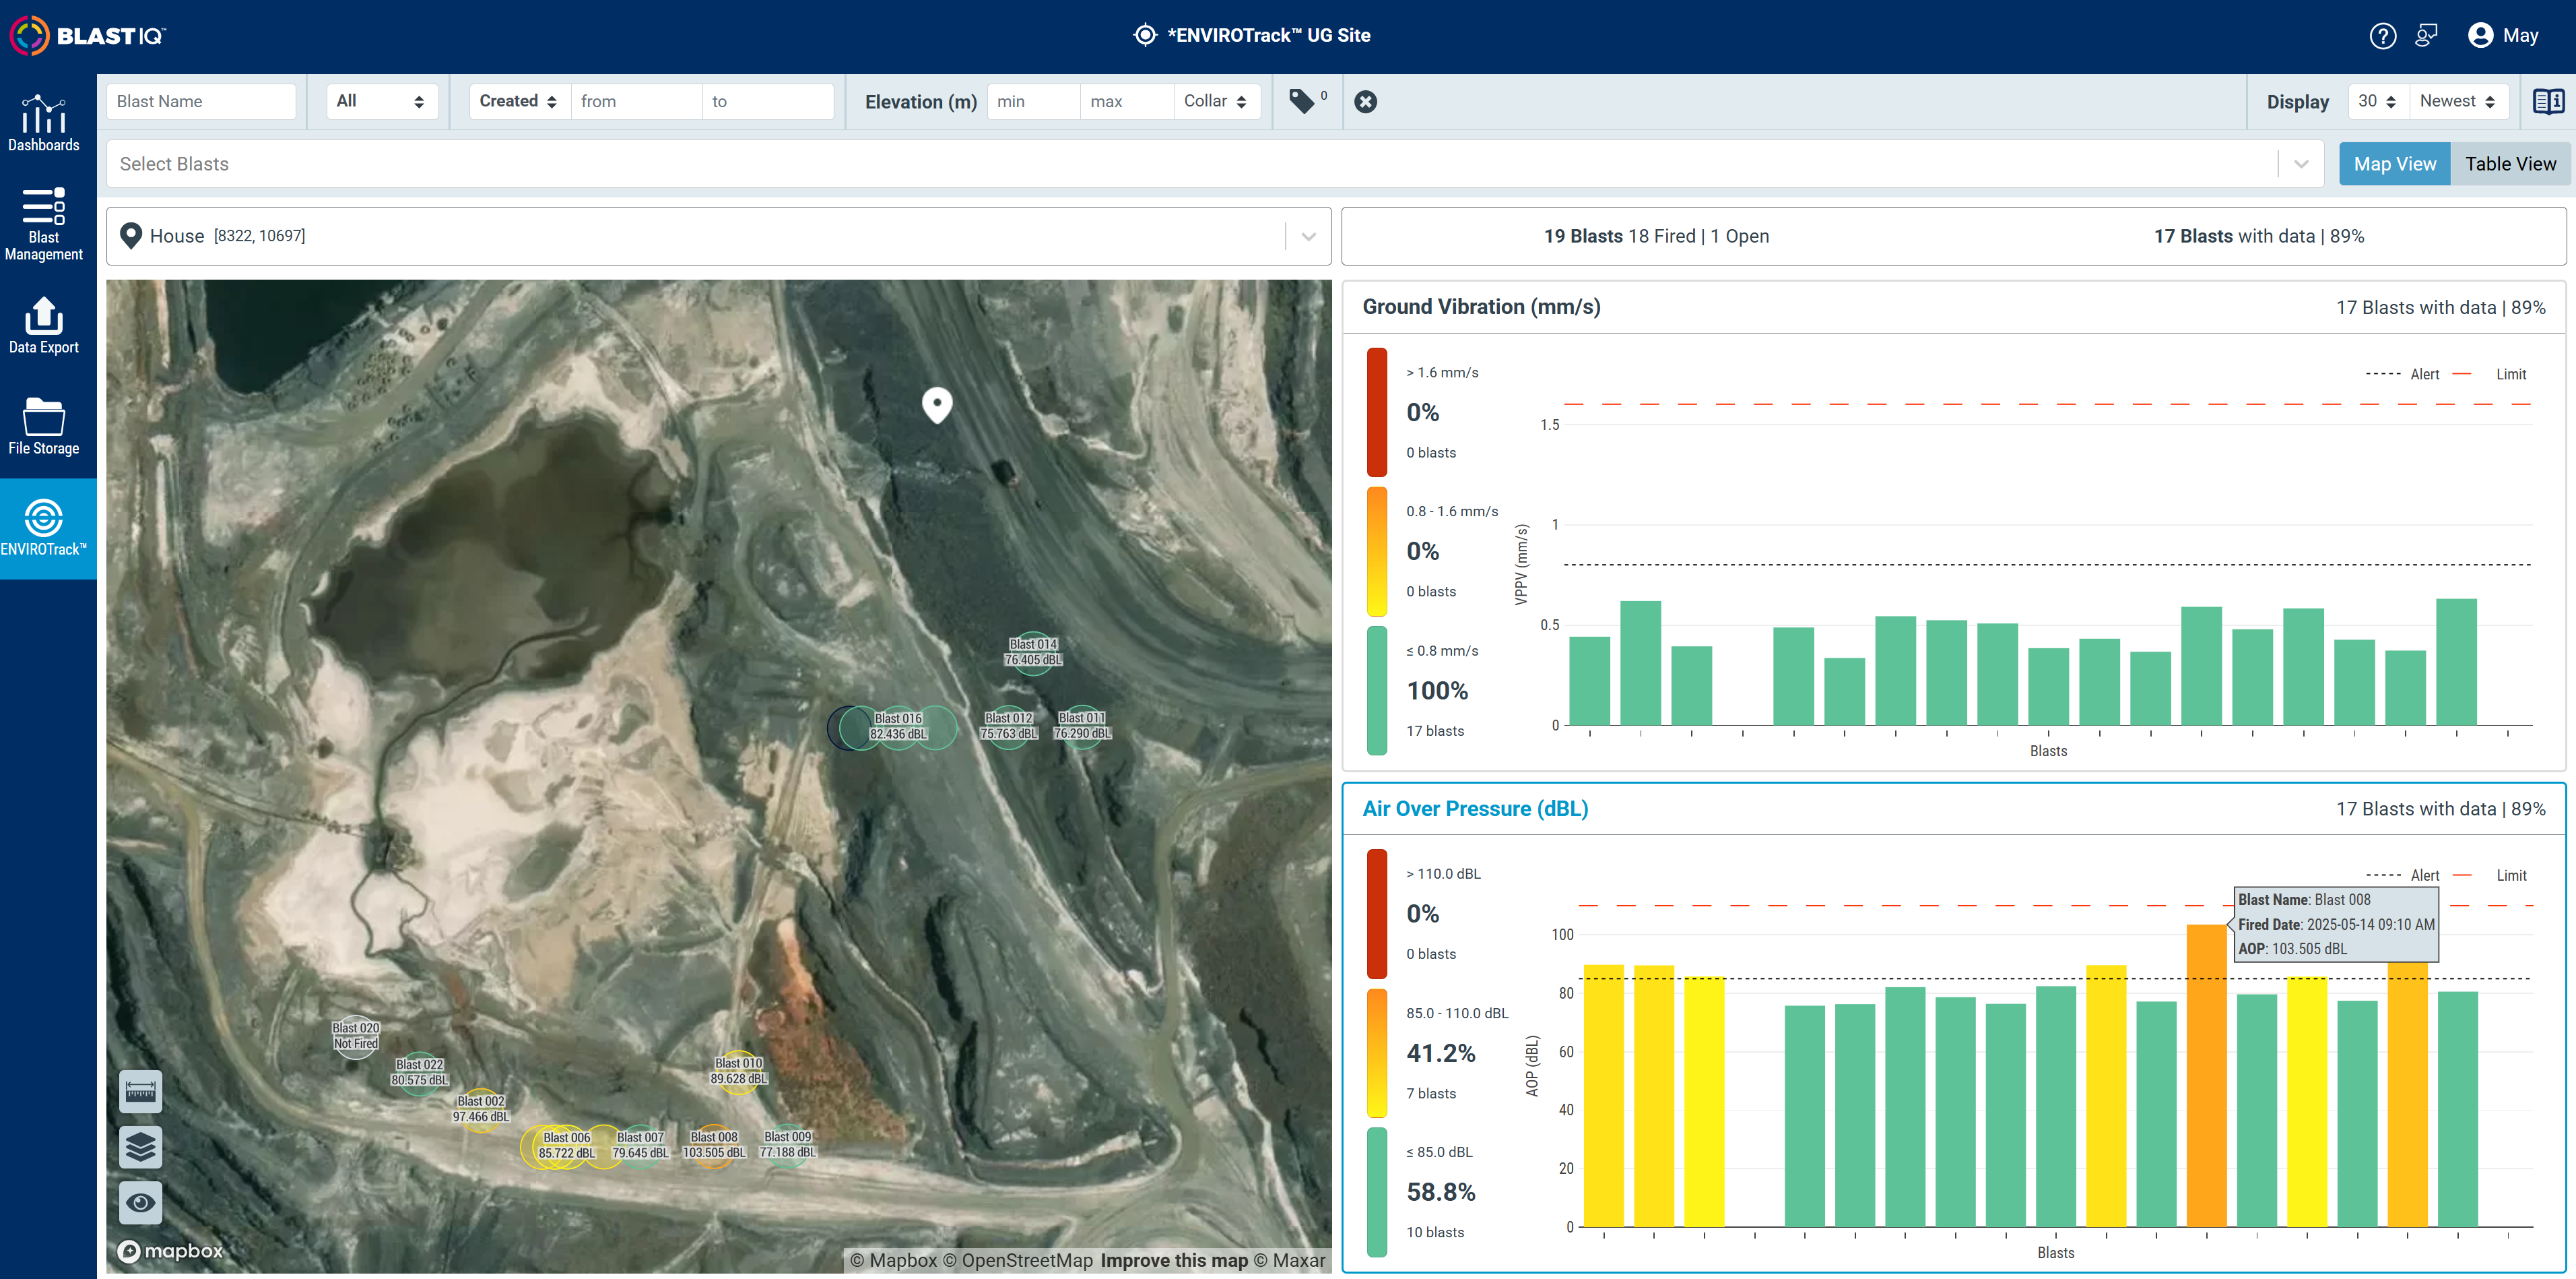
Task: Open the Newest sort dropdown
Action: coord(2458,101)
